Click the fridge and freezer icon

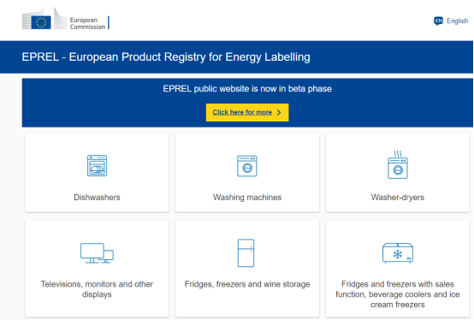(x=246, y=253)
